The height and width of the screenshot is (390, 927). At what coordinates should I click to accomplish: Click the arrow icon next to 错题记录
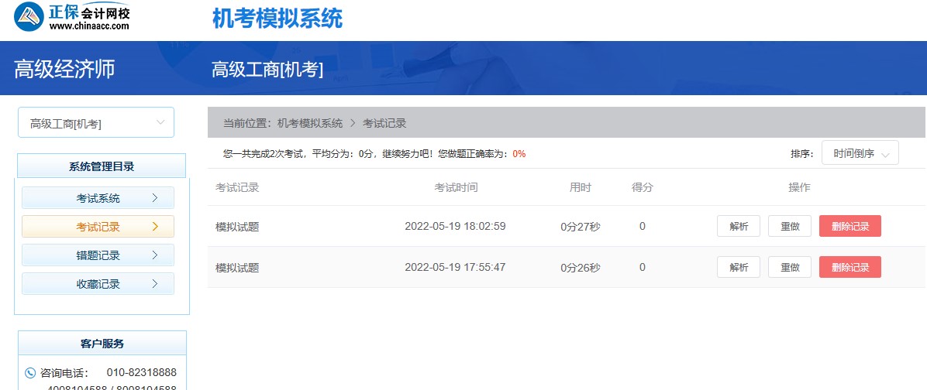coord(155,255)
